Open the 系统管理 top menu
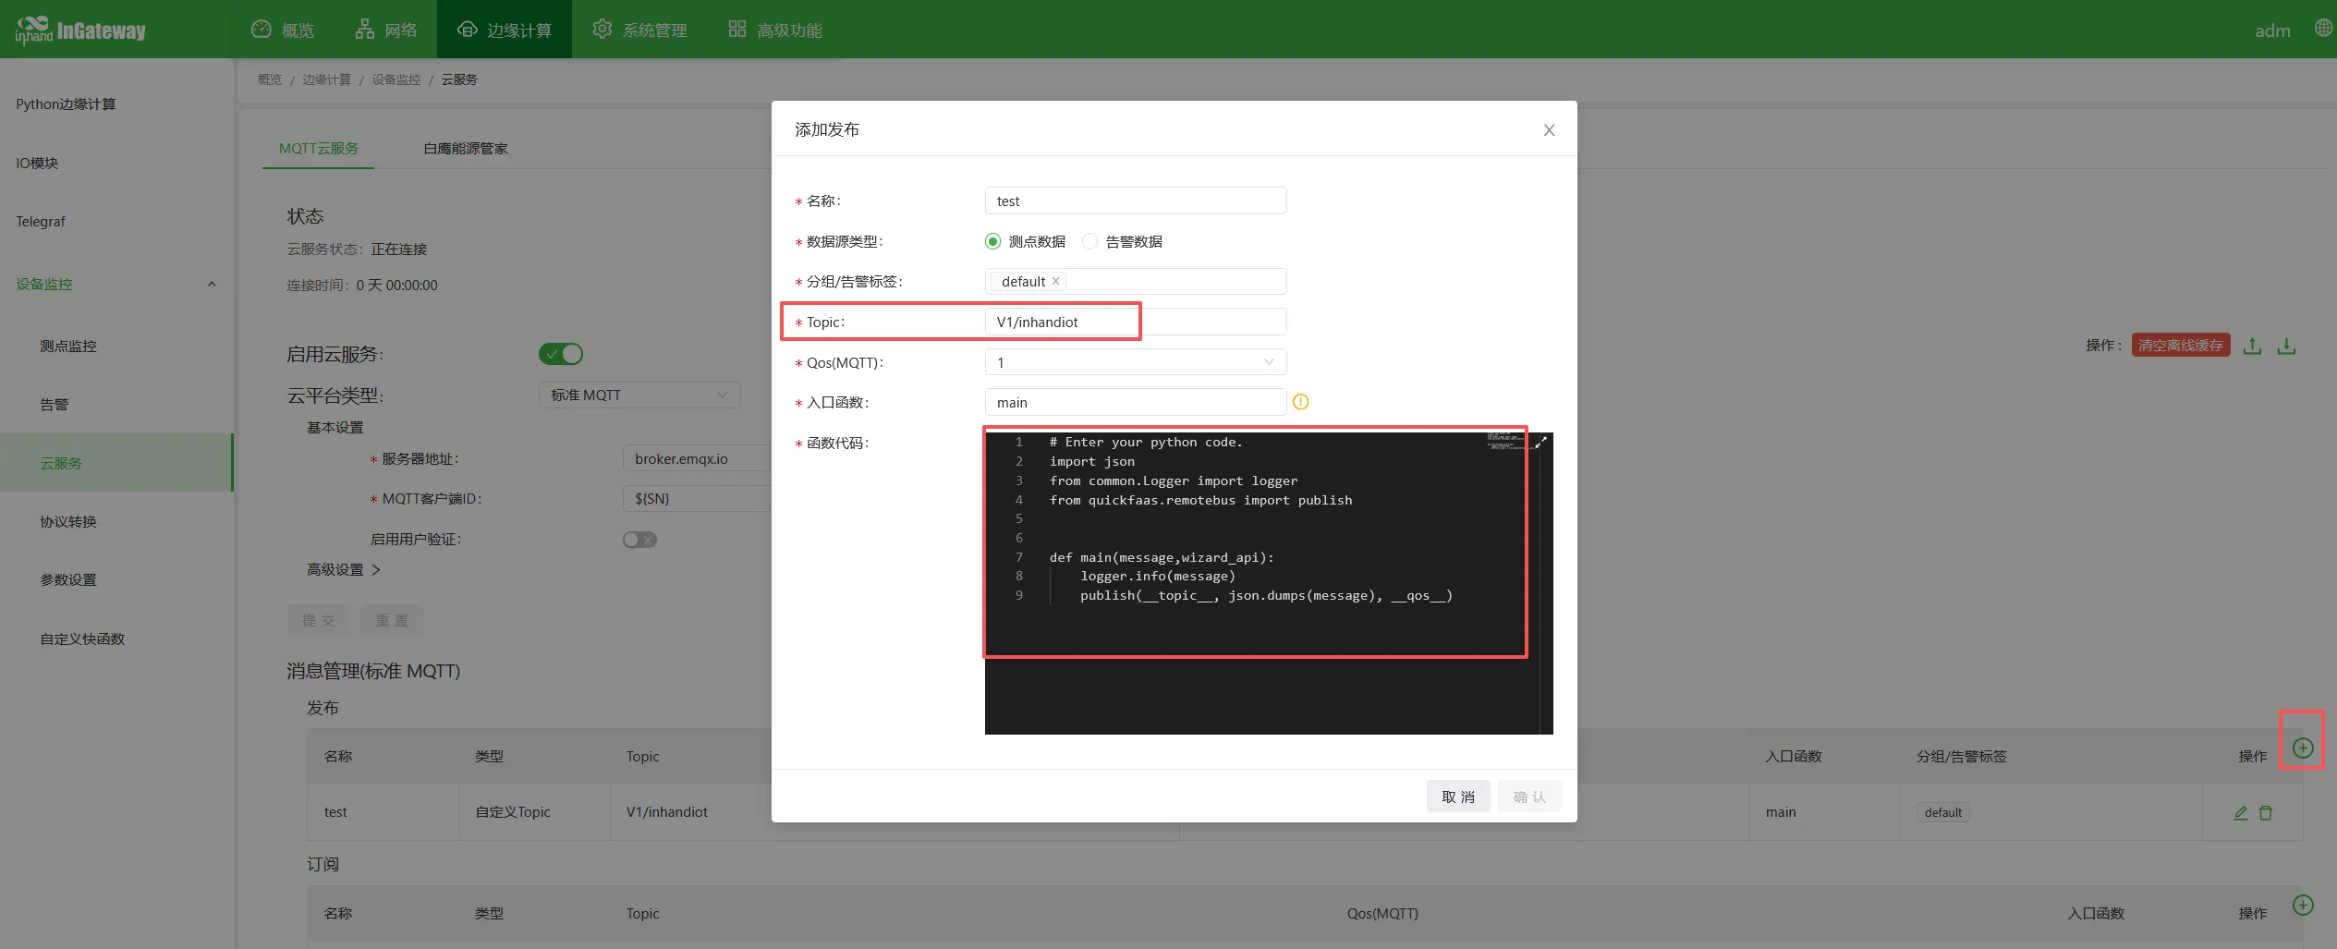This screenshot has height=949, width=2337. coord(639,30)
